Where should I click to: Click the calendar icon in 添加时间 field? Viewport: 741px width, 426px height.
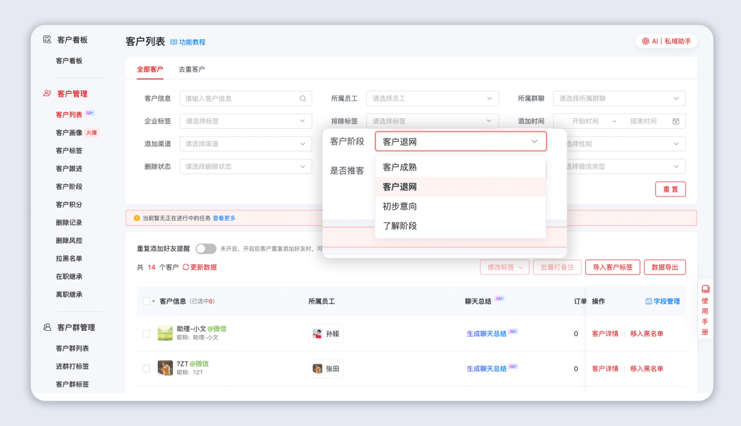click(x=675, y=121)
